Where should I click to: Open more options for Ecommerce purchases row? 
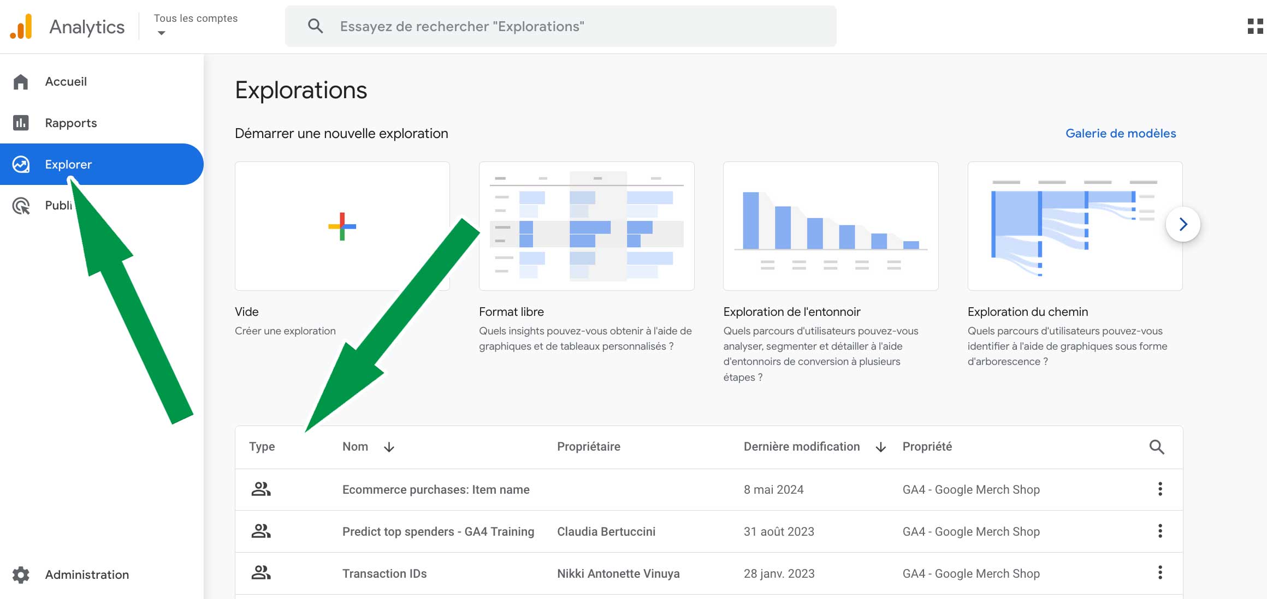(1160, 489)
